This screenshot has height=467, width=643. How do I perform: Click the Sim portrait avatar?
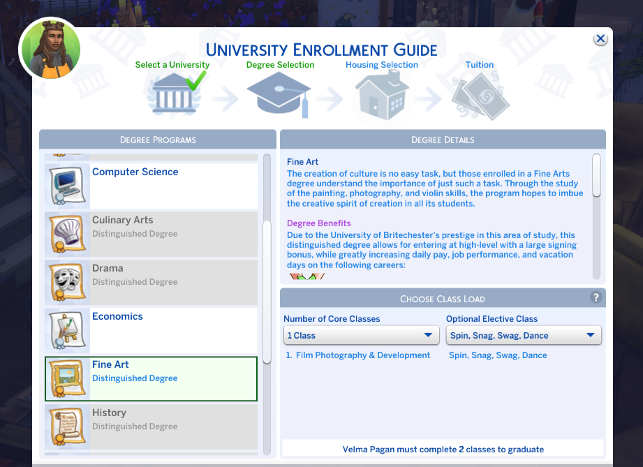[x=50, y=49]
